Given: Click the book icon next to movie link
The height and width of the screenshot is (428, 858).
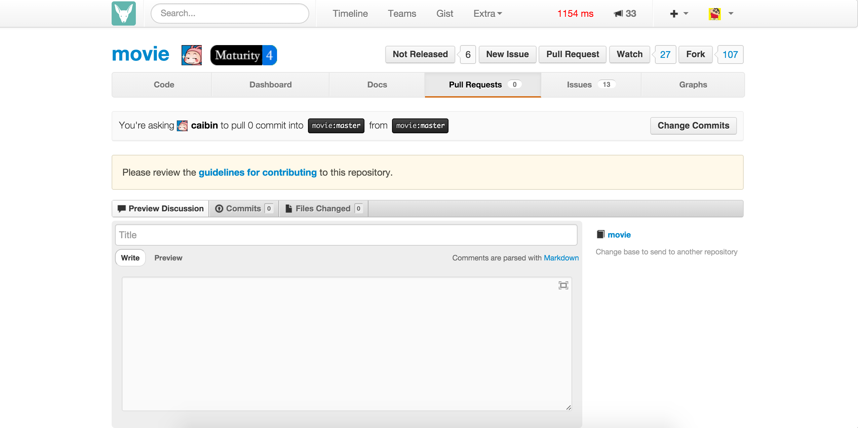Looking at the screenshot, I should (600, 234).
